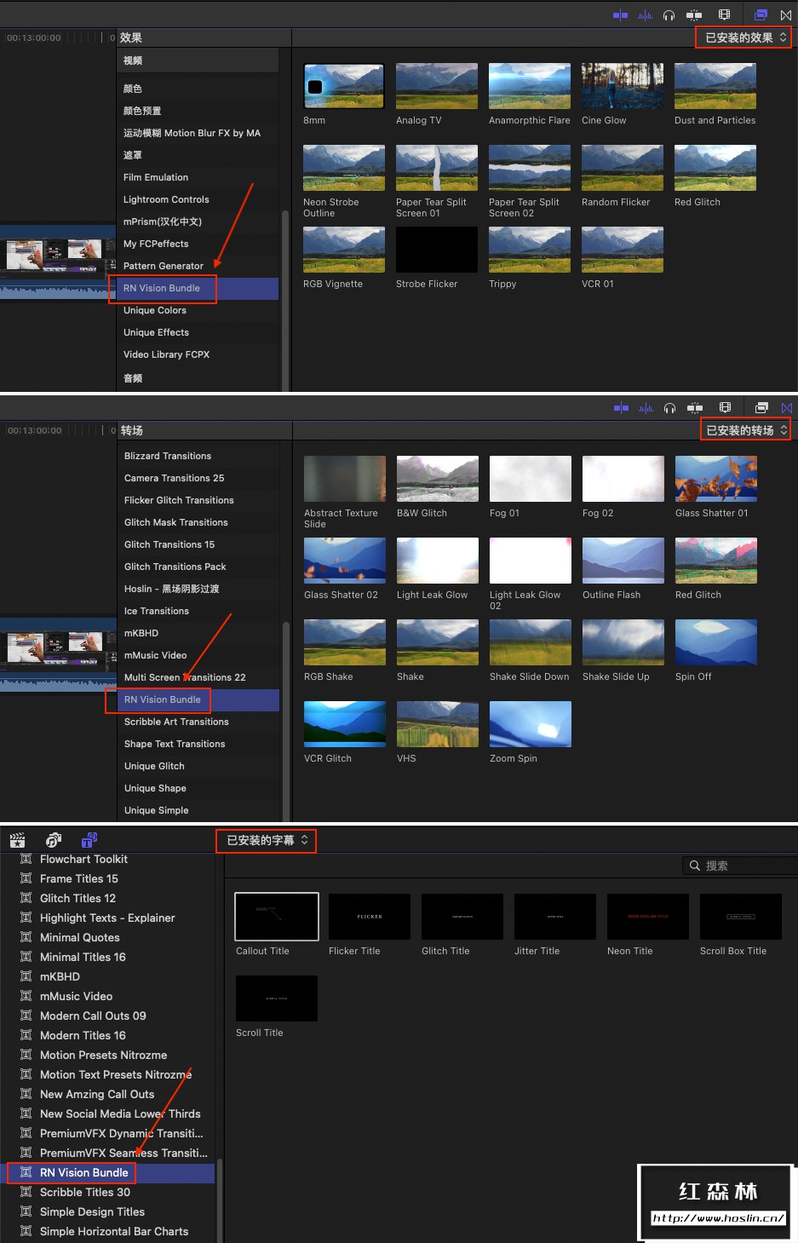Show the titles and generators sidebar icon
Screen dimensions: 798x1243
(89, 840)
